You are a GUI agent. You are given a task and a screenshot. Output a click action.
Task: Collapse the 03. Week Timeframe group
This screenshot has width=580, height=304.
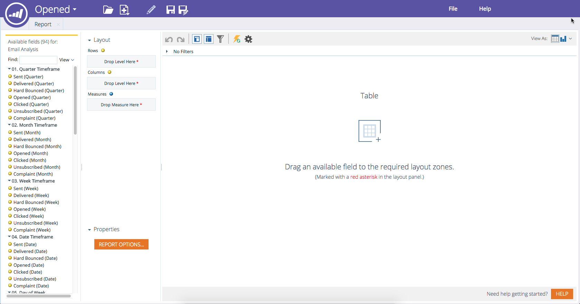pos(9,181)
